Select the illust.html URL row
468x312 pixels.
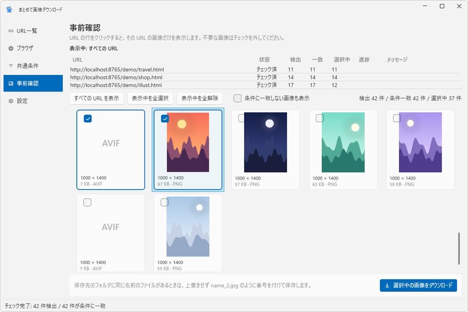[266, 85]
